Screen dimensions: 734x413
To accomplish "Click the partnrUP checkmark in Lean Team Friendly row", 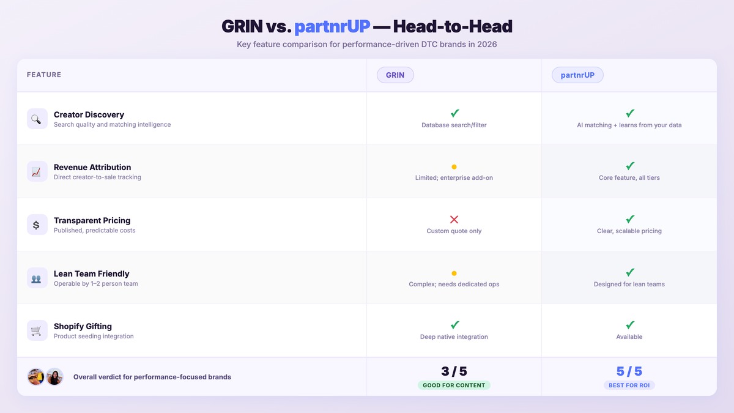I will click(629, 272).
